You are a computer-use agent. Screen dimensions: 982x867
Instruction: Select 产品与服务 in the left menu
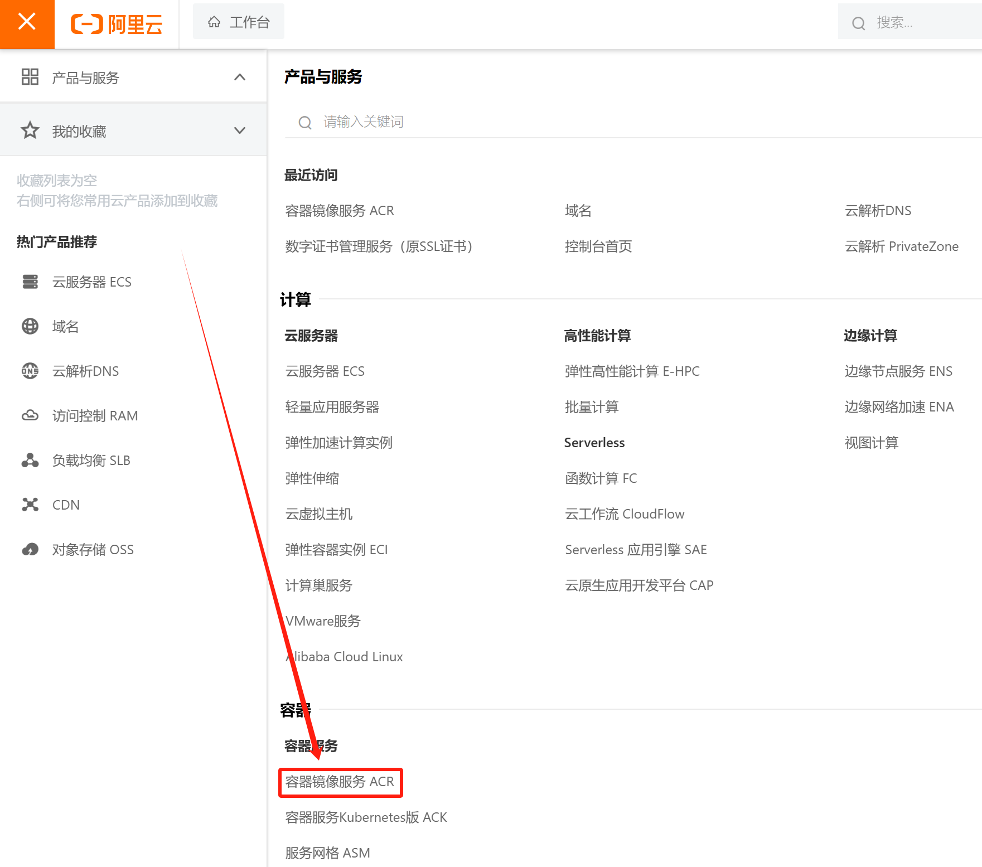(133, 77)
